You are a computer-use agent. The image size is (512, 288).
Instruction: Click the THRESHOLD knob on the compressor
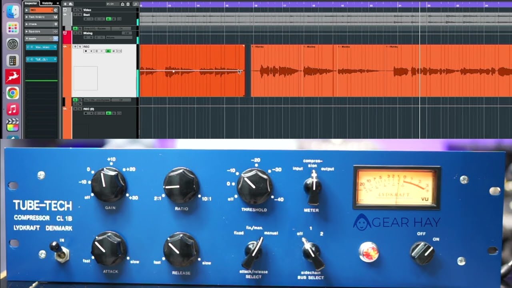(254, 186)
